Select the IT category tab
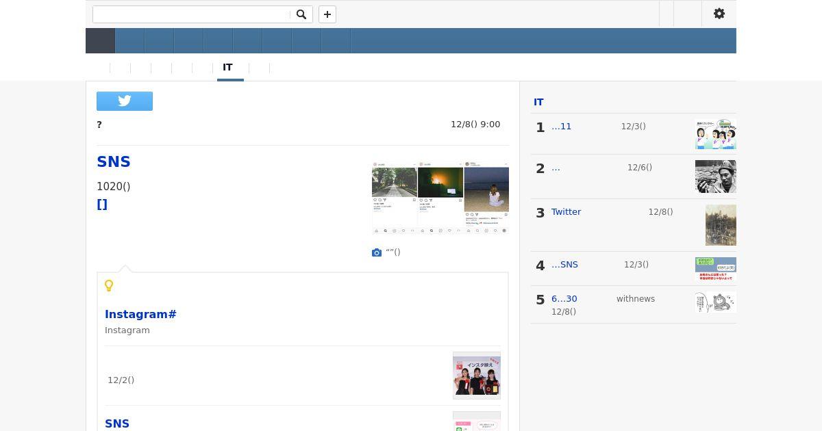 pyautogui.click(x=227, y=68)
